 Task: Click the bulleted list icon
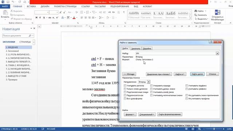click(x=82, y=12)
